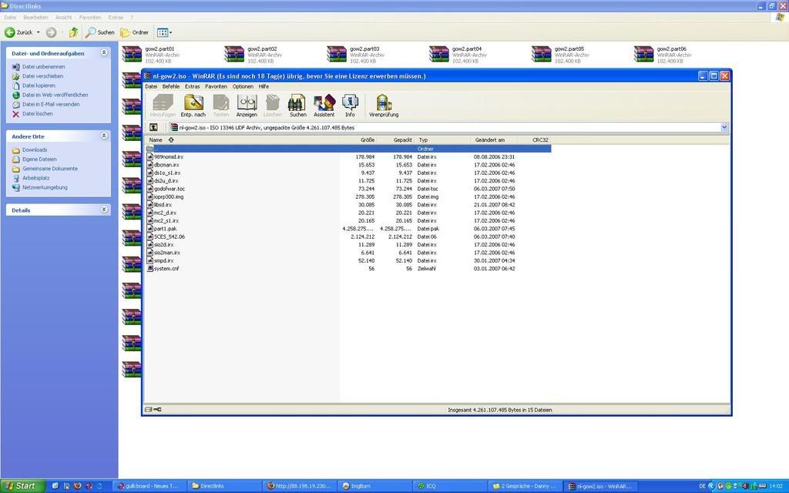The image size is (789, 493).
Task: Open the Assistent wizard icon
Action: pyautogui.click(x=324, y=105)
